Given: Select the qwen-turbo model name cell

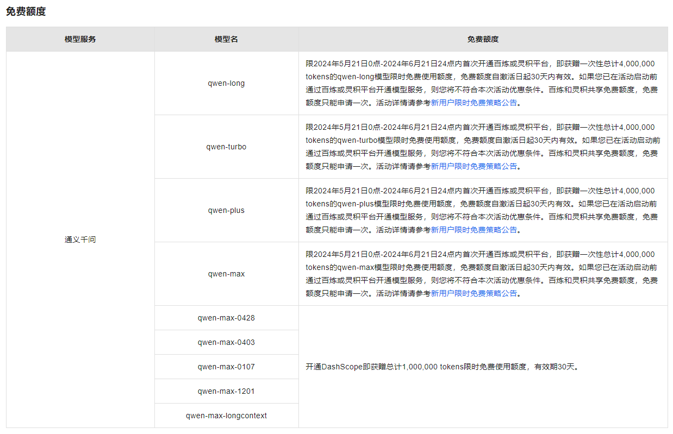Looking at the screenshot, I should [x=226, y=147].
